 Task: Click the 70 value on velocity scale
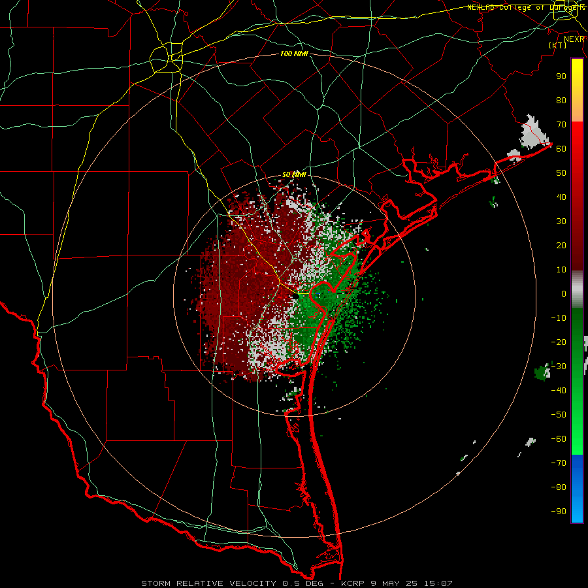click(x=561, y=125)
